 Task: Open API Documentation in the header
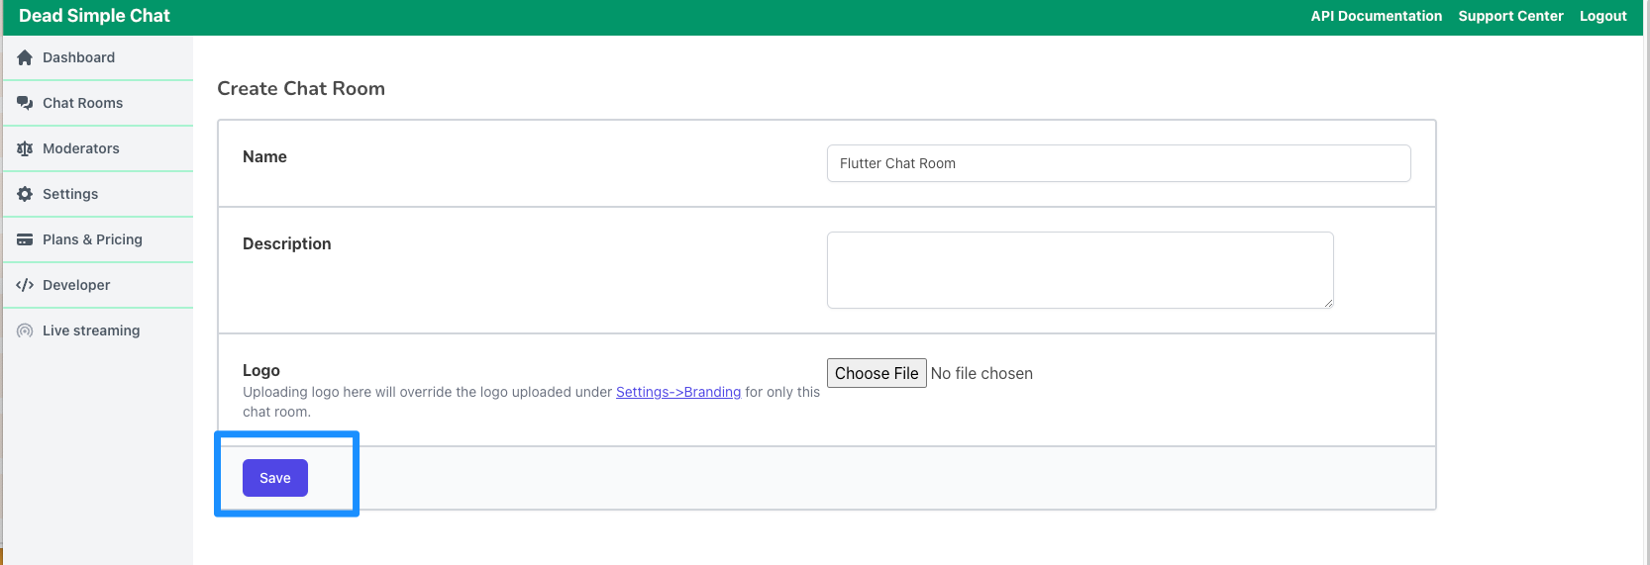point(1377,16)
